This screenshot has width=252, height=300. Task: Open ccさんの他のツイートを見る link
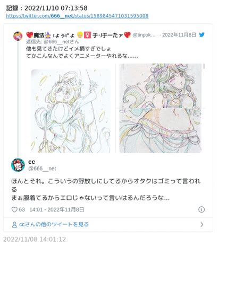tap(54, 224)
